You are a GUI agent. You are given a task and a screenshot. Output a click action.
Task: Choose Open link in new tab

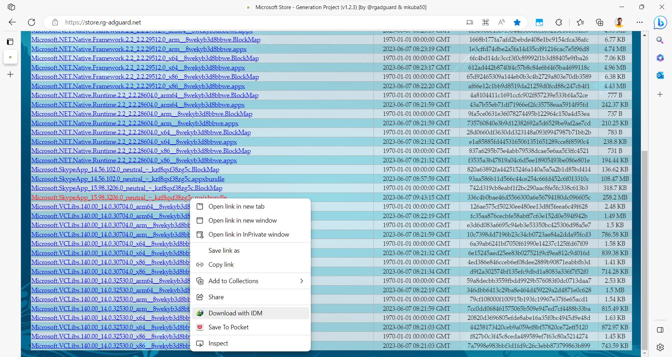[251, 206]
